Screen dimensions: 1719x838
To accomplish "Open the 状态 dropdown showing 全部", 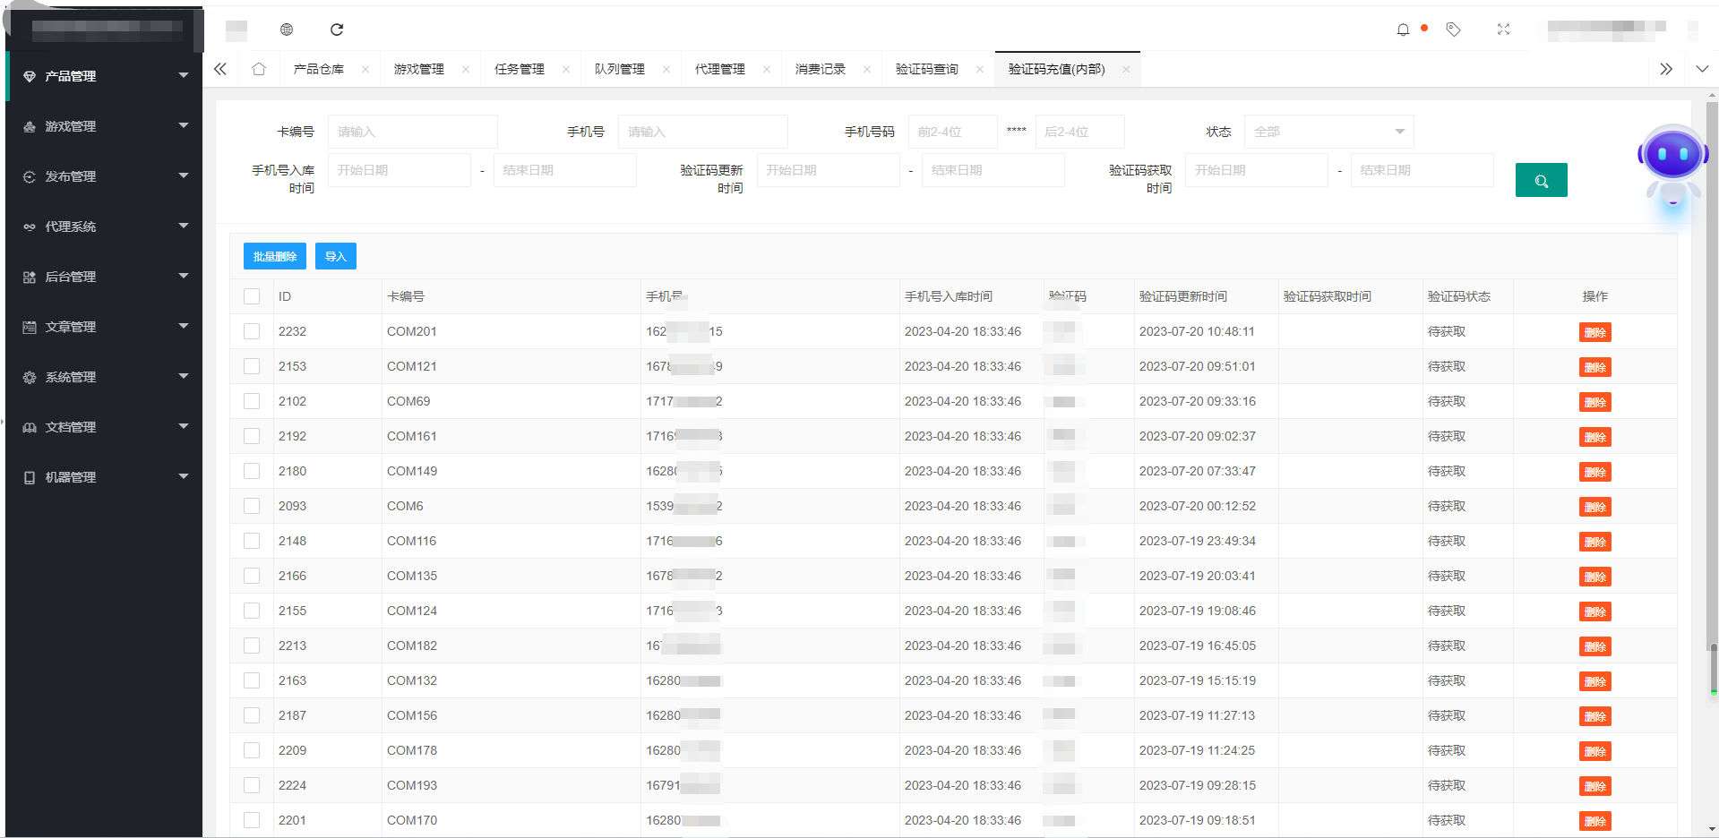I will coord(1328,132).
